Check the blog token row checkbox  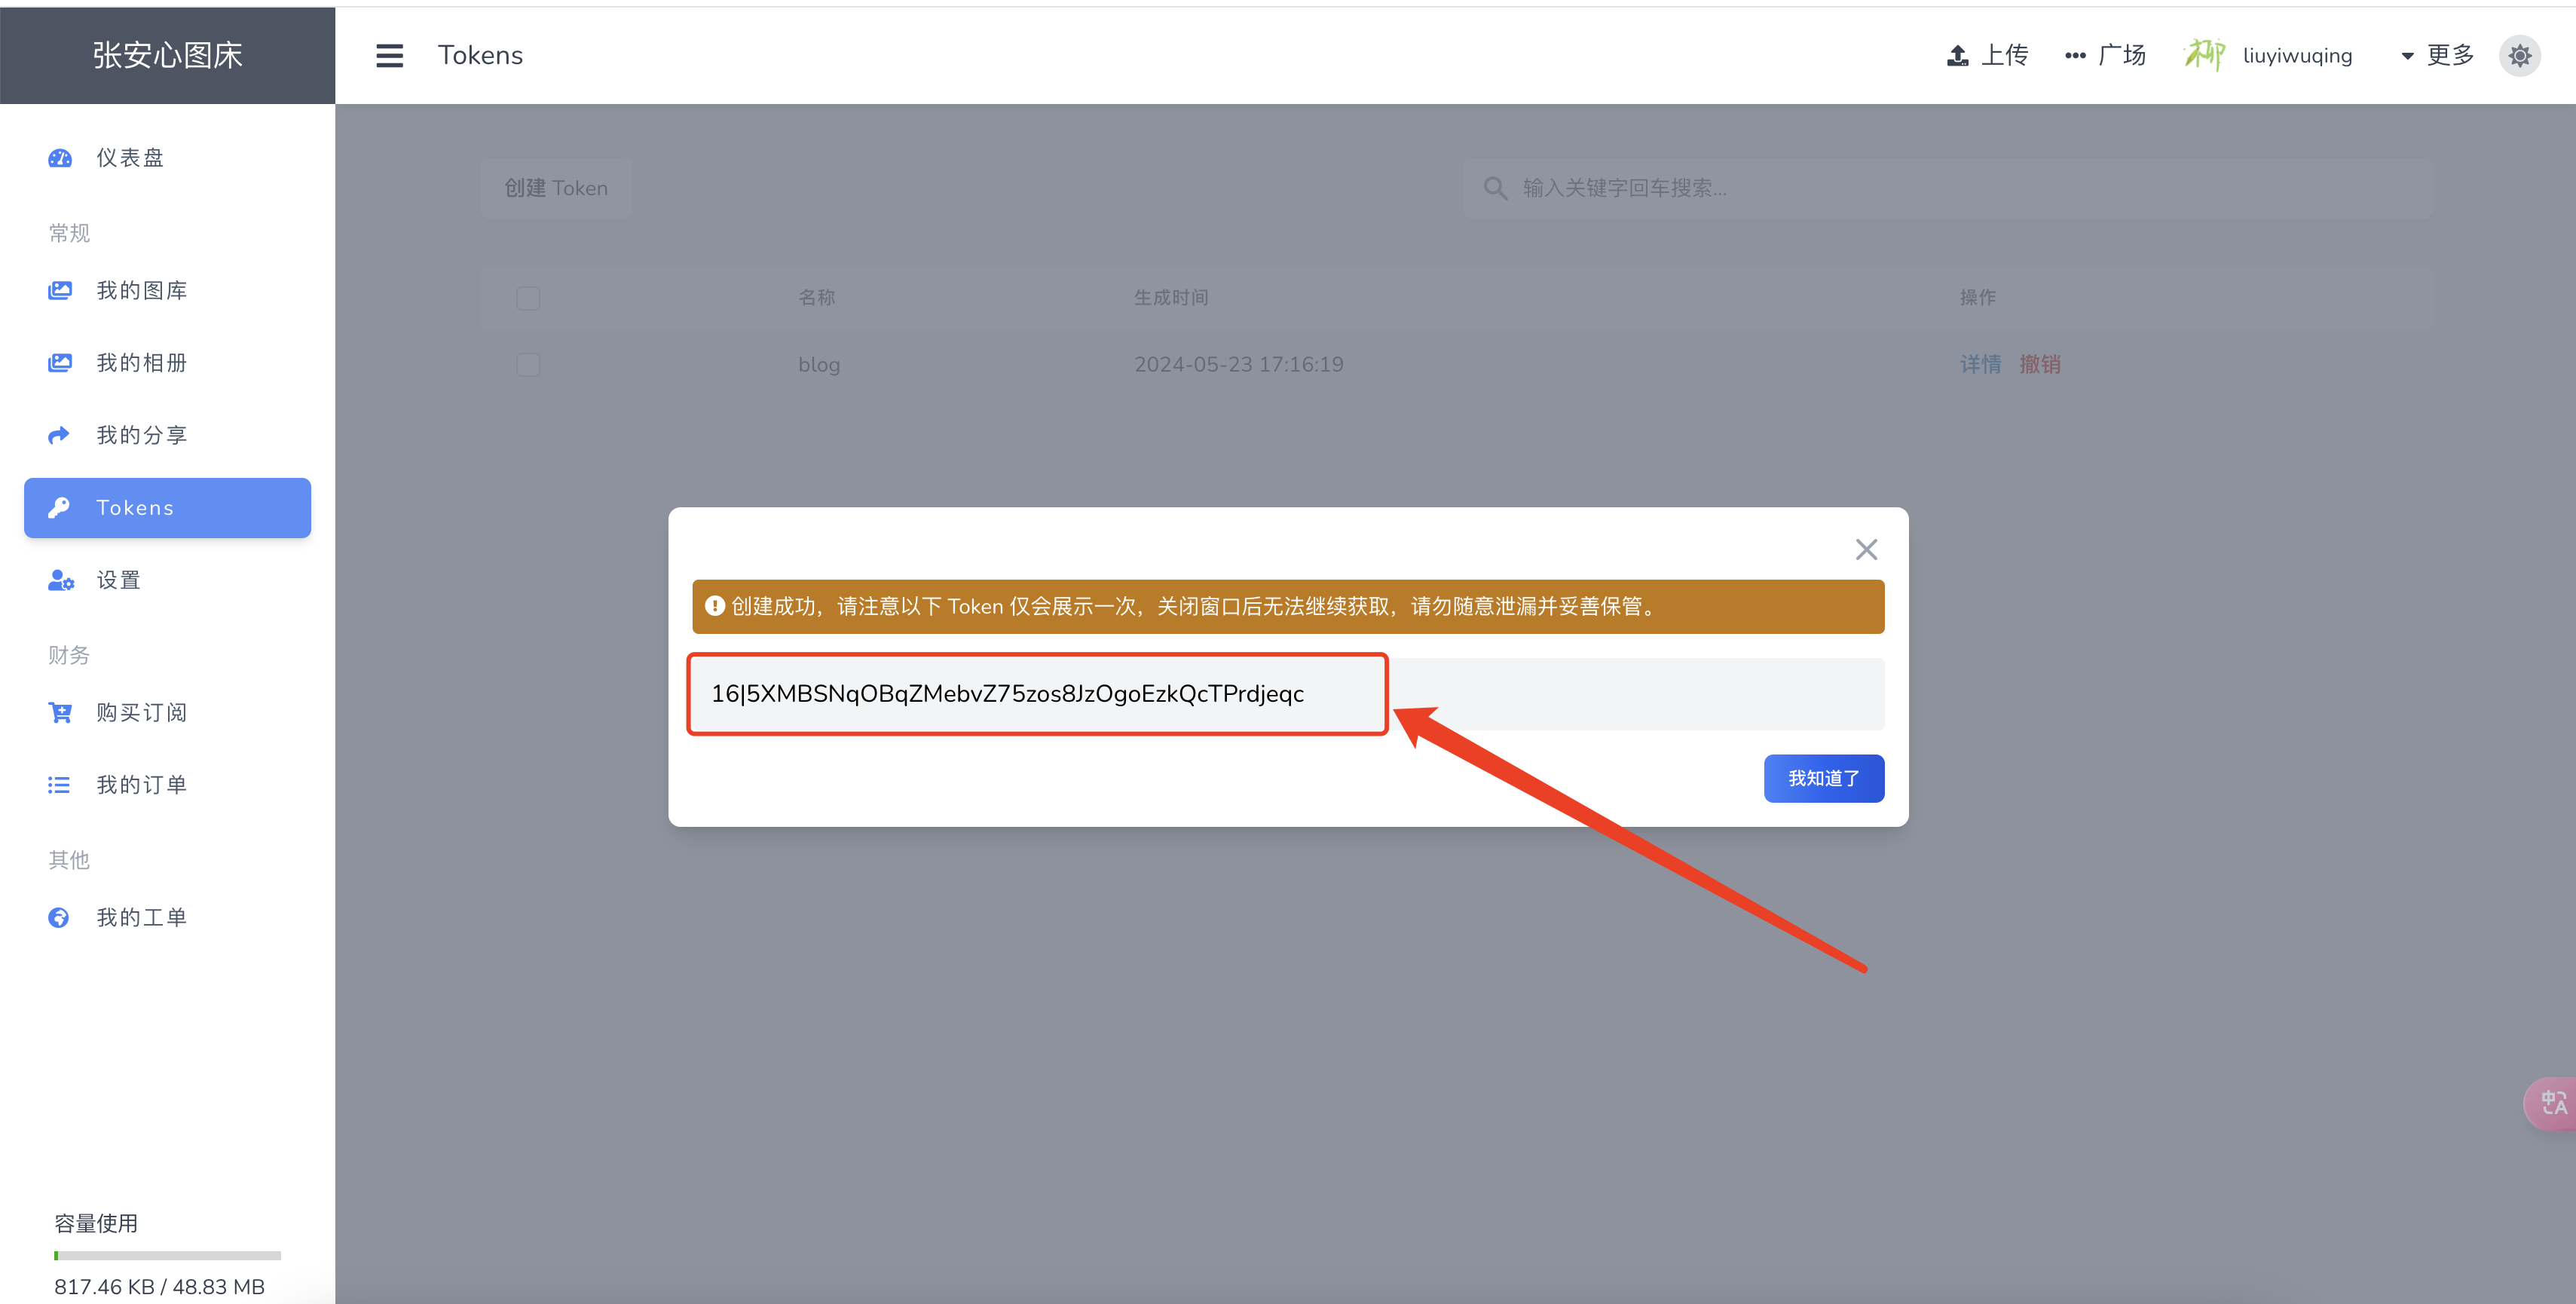[528, 365]
